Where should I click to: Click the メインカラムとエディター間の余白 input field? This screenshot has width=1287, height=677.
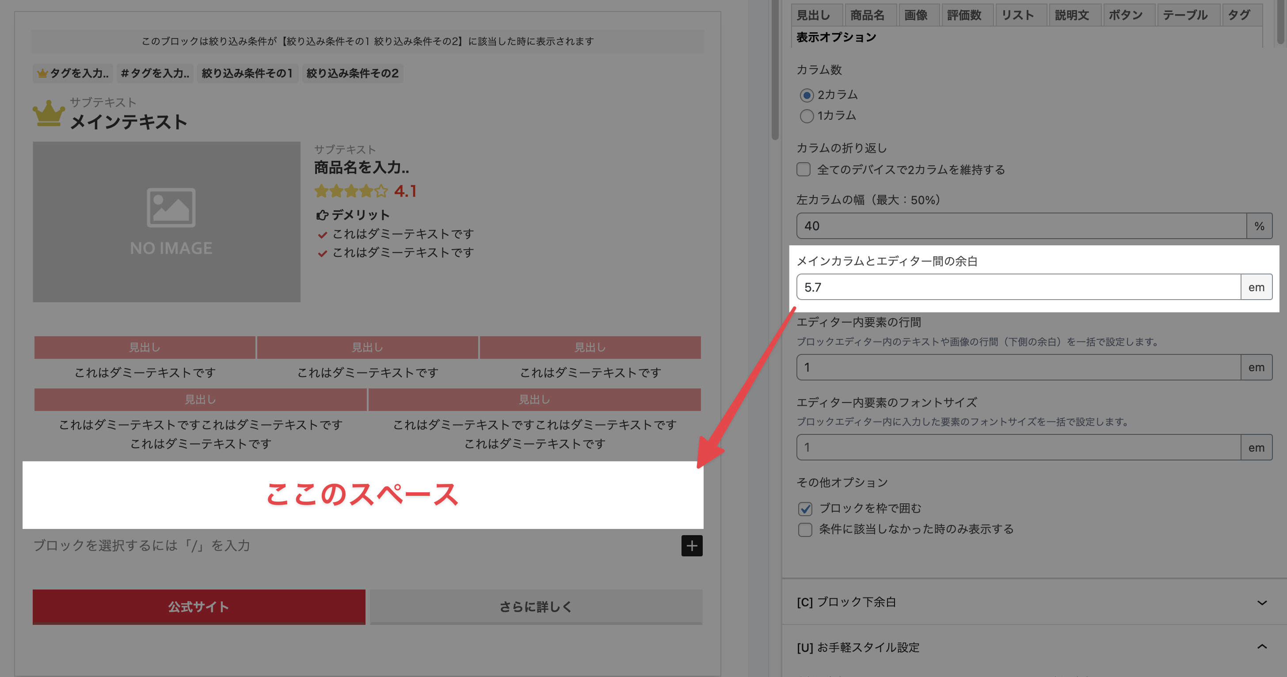click(x=1019, y=287)
